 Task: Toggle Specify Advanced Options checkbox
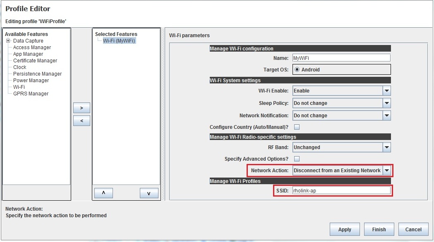(x=297, y=159)
